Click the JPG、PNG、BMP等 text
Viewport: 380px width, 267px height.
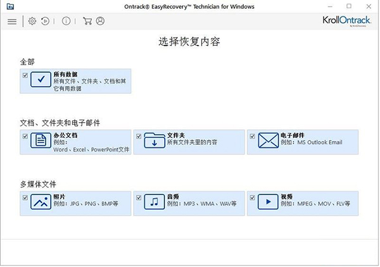click(94, 204)
